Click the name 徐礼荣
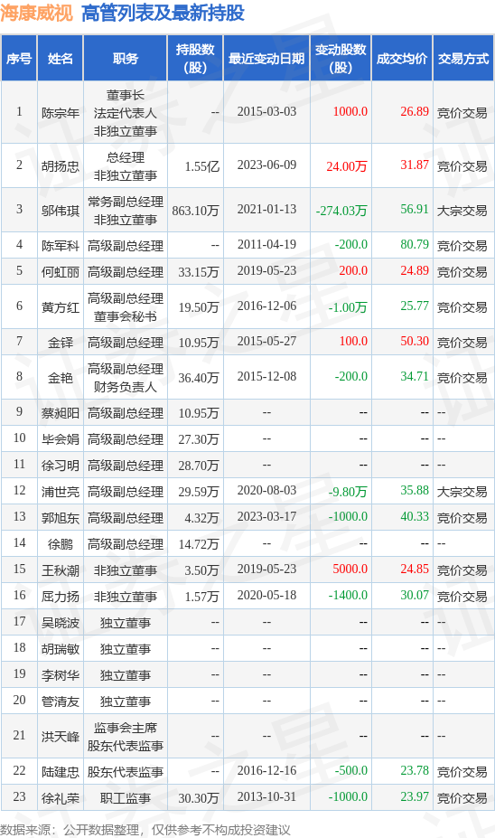The height and width of the screenshot is (838, 495). point(61,798)
